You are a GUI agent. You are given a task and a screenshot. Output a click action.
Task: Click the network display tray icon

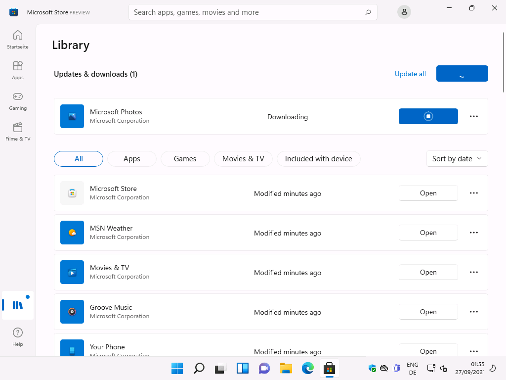(x=431, y=368)
